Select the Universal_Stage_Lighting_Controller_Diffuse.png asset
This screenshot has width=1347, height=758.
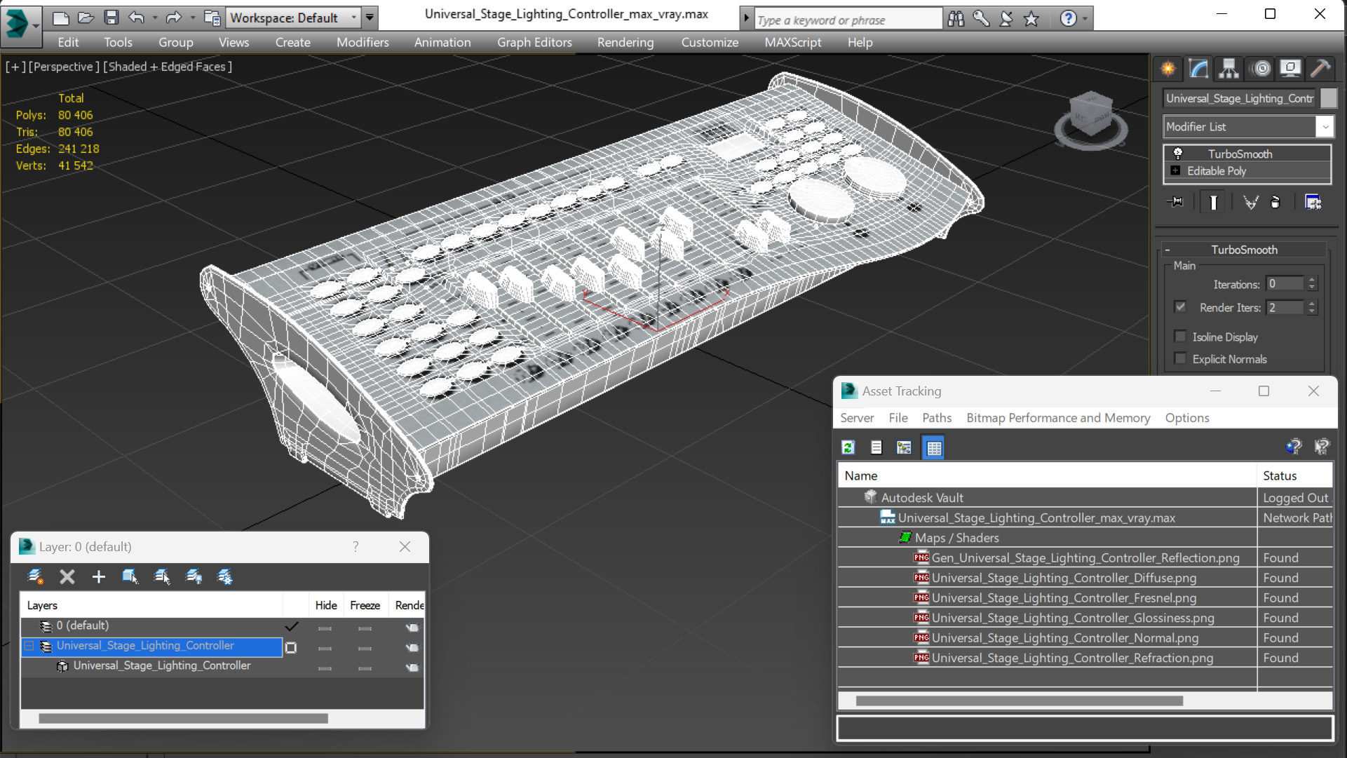[x=1064, y=578]
